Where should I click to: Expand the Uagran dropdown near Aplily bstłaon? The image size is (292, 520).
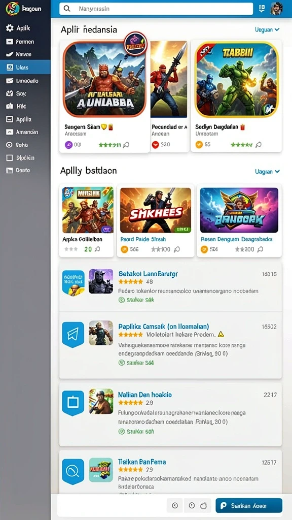(267, 172)
